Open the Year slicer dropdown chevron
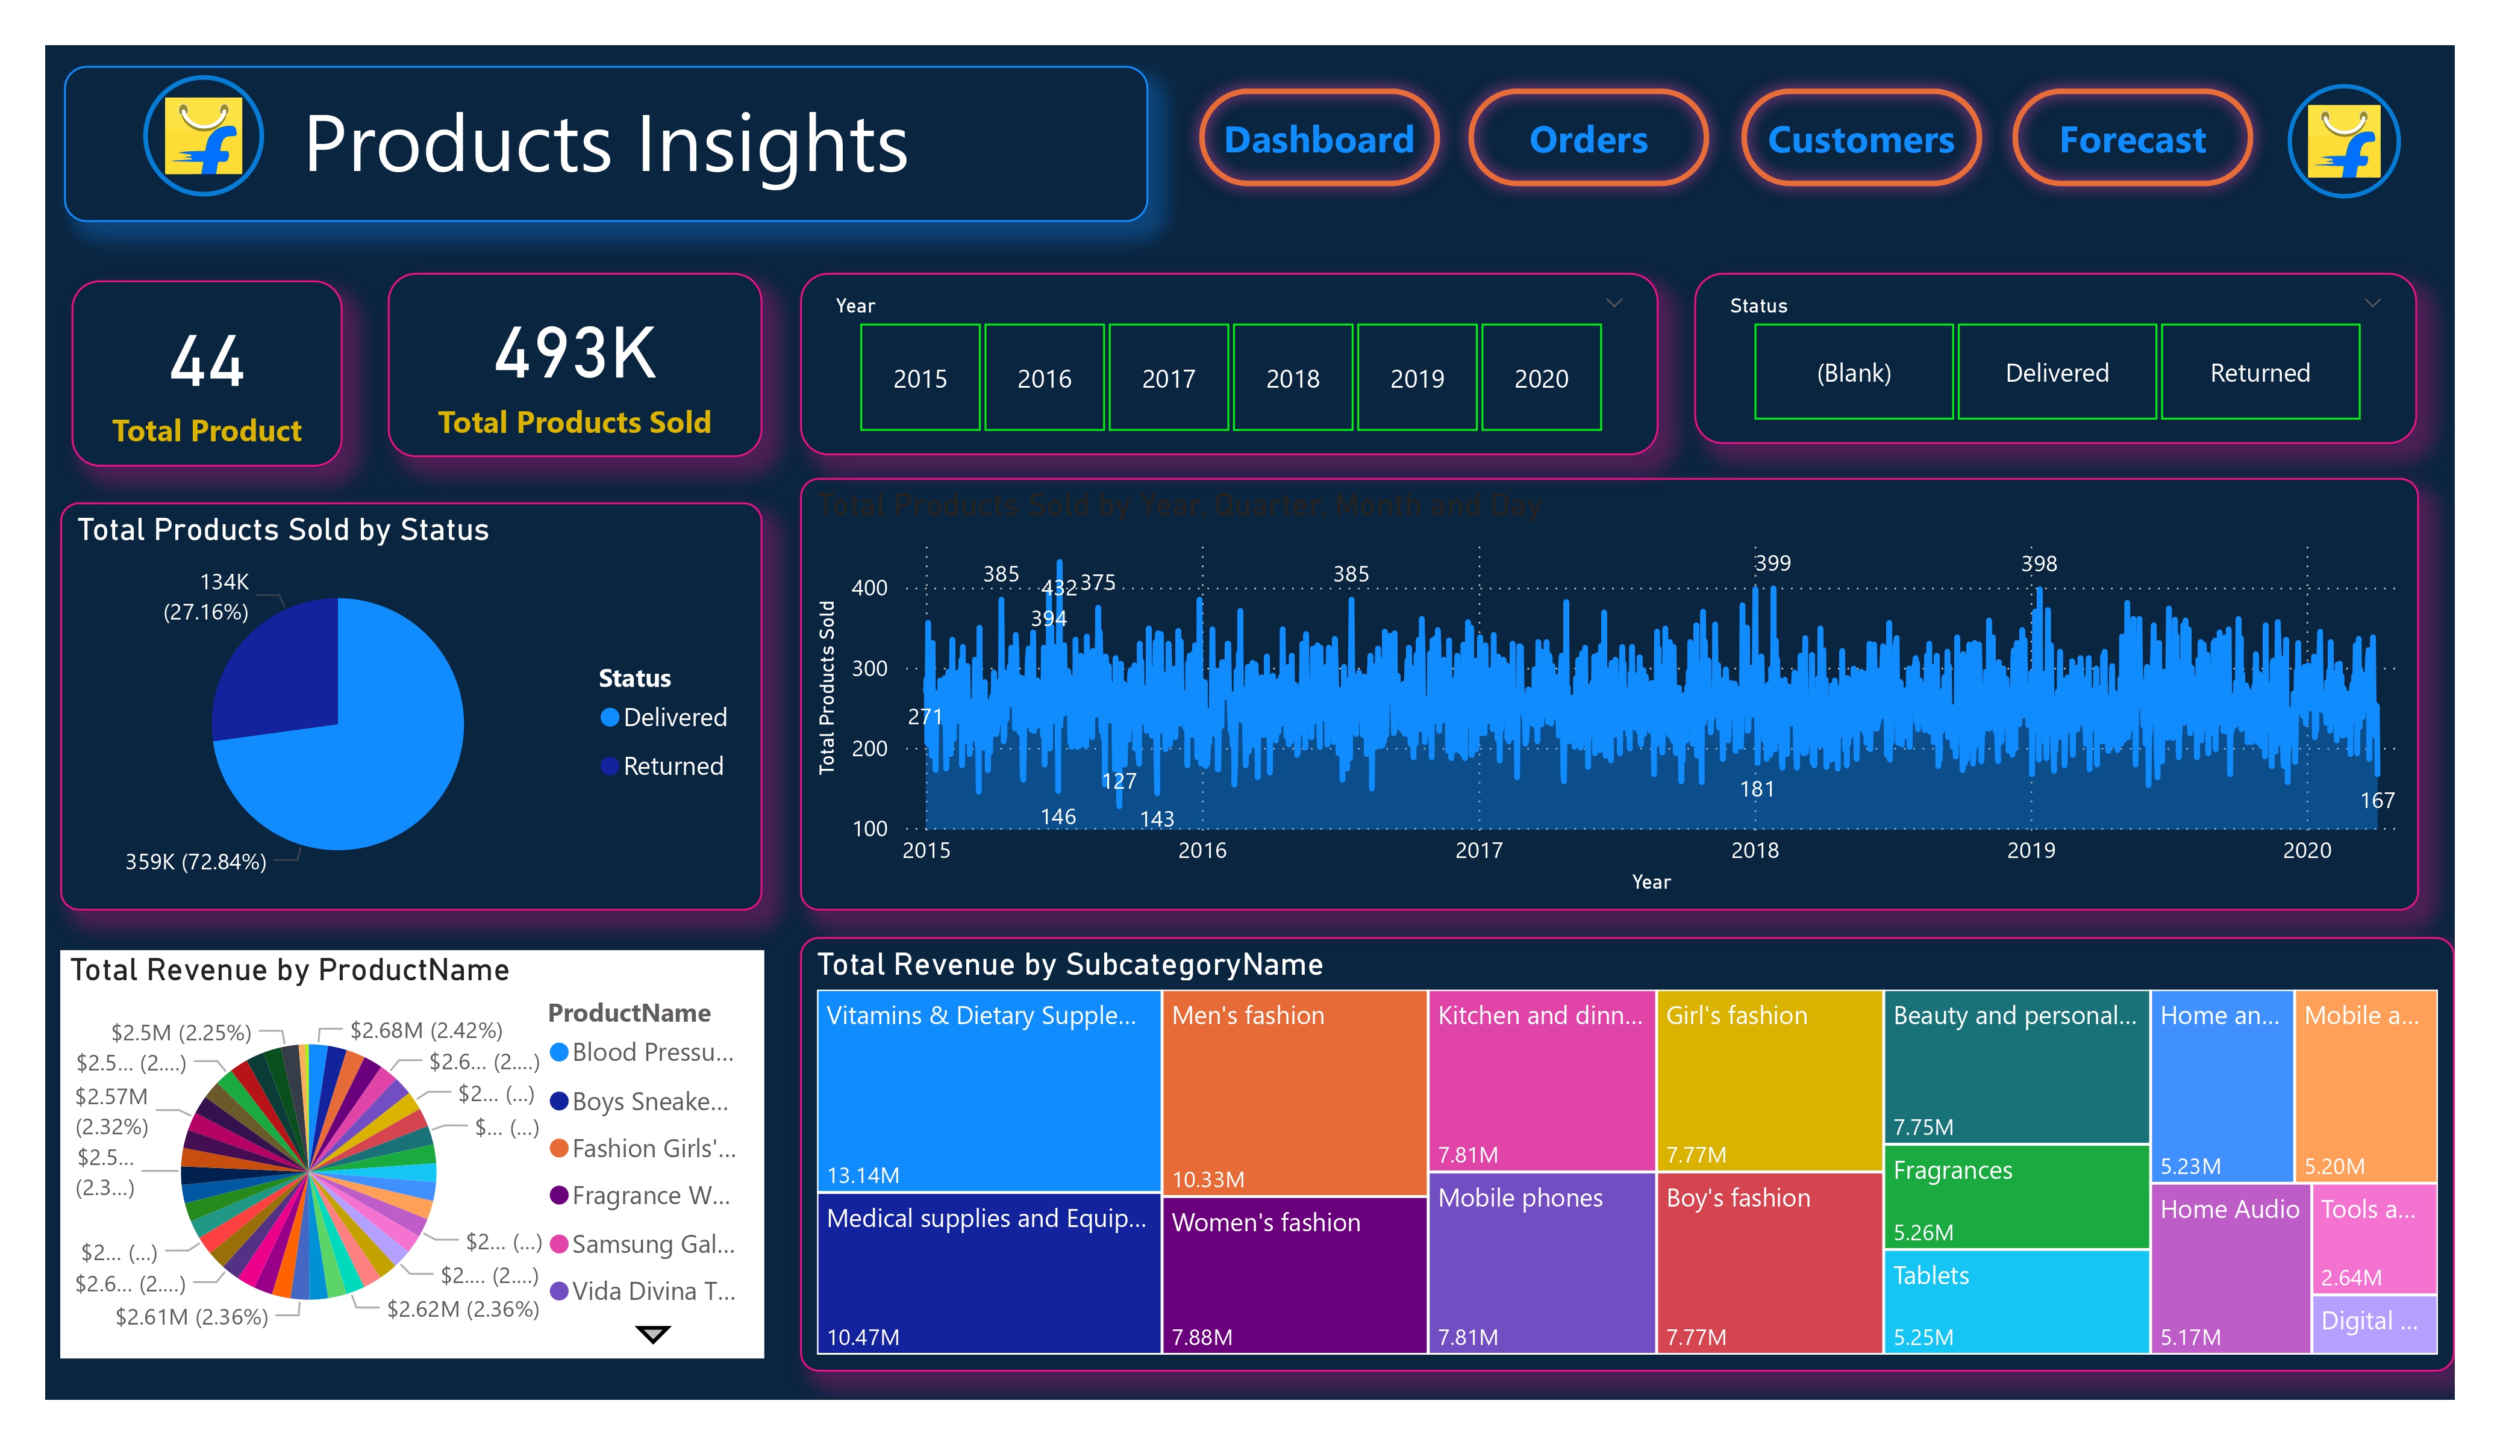2500x1445 pixels. [1613, 303]
